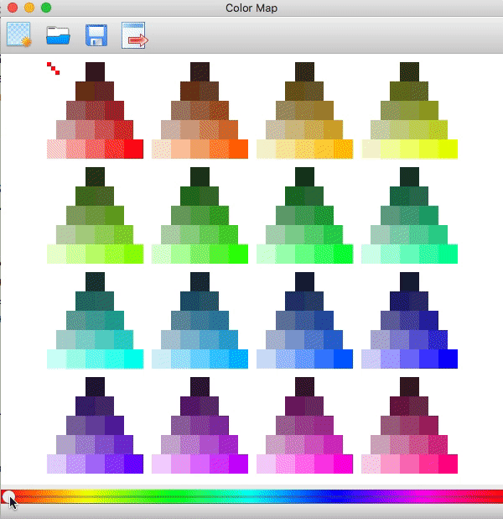The height and width of the screenshot is (519, 503).
Task: Click the blue region of the hue bar
Action: (337, 496)
